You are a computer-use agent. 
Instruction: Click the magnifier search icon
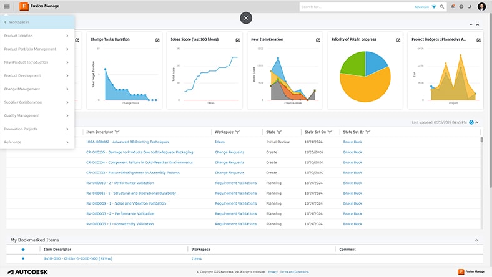click(442, 7)
